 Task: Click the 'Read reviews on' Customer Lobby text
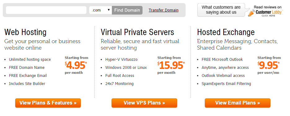(x=267, y=7)
